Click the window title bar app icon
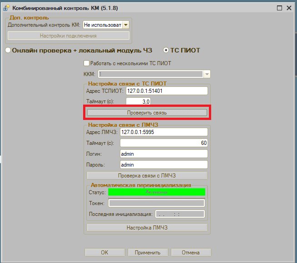Viewport: 297px width, 263px height. (x=6, y=8)
